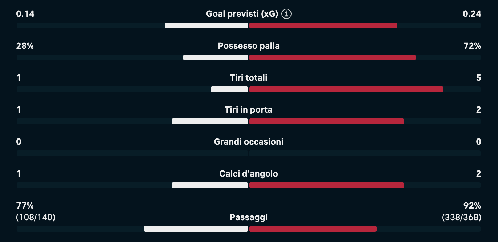This screenshot has height=242, width=498.
Task: Select the Possesso palla stat label
Action: (249, 46)
